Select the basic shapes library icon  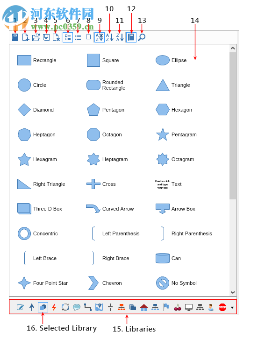click(x=43, y=307)
